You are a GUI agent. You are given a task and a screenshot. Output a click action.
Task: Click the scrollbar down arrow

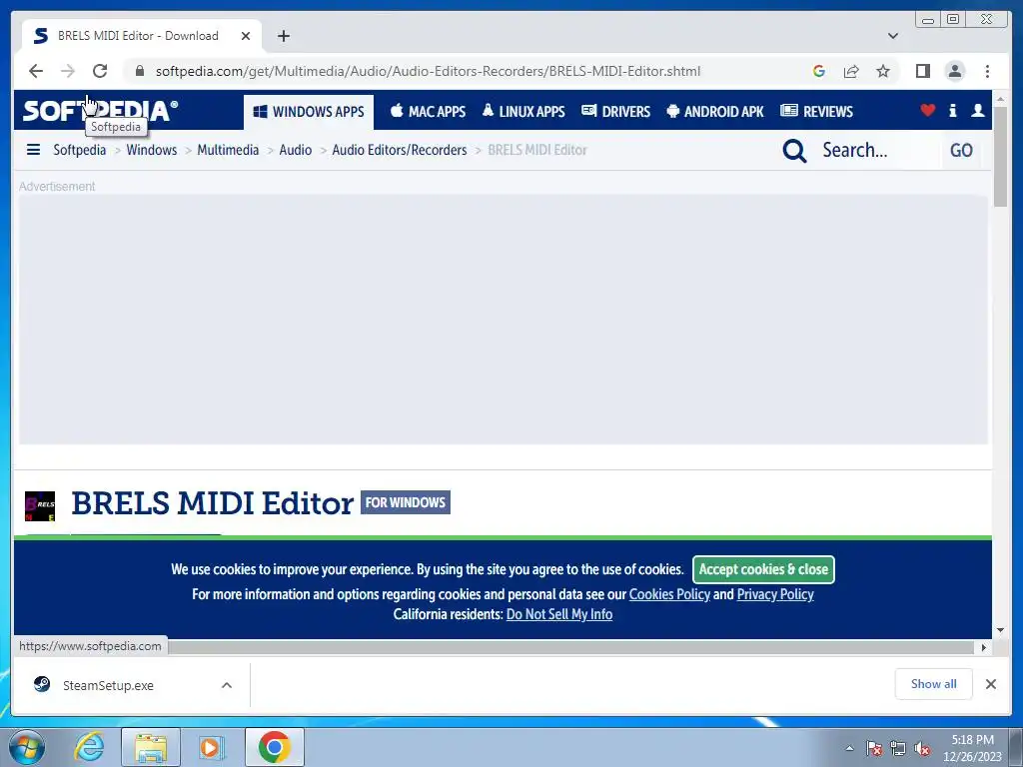tap(1000, 631)
